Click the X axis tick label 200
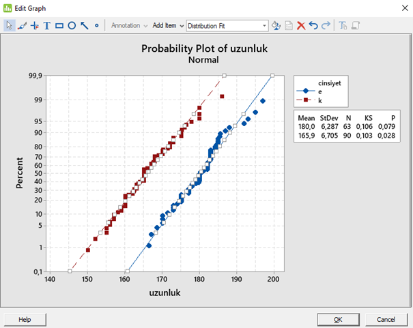The width and height of the screenshot is (413, 328). pos(274,279)
